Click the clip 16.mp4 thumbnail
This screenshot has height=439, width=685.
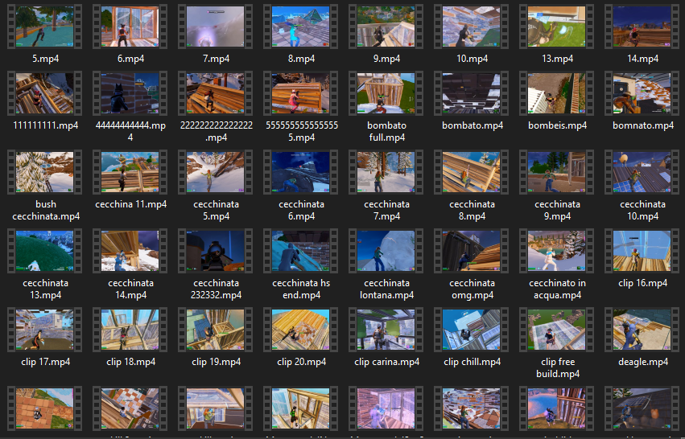[x=642, y=251]
